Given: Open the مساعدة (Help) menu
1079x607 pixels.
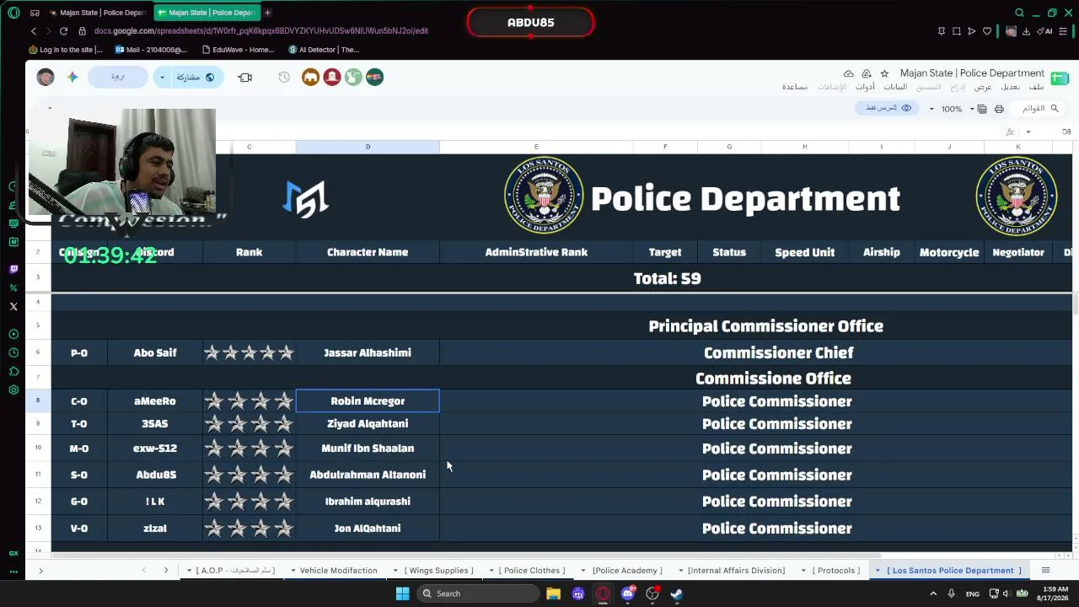Looking at the screenshot, I should pyautogui.click(x=795, y=87).
